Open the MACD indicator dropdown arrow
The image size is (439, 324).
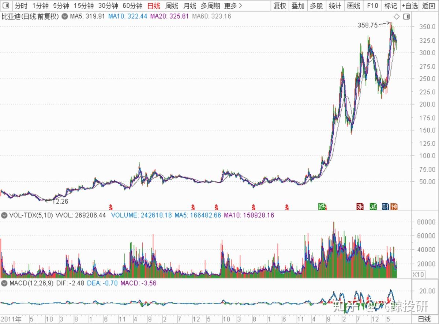[4, 283]
